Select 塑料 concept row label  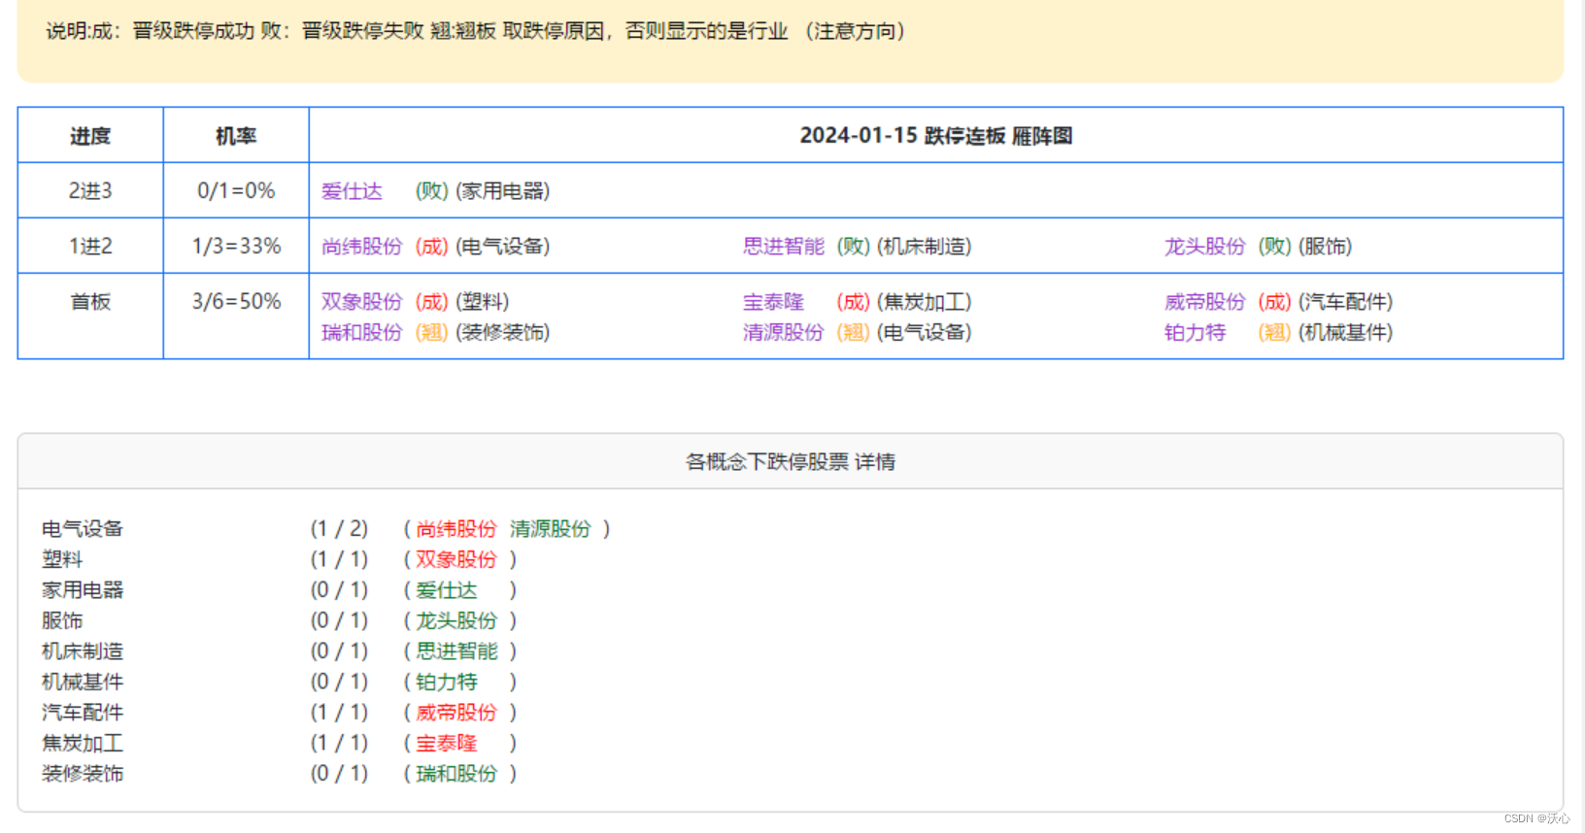pos(62,560)
